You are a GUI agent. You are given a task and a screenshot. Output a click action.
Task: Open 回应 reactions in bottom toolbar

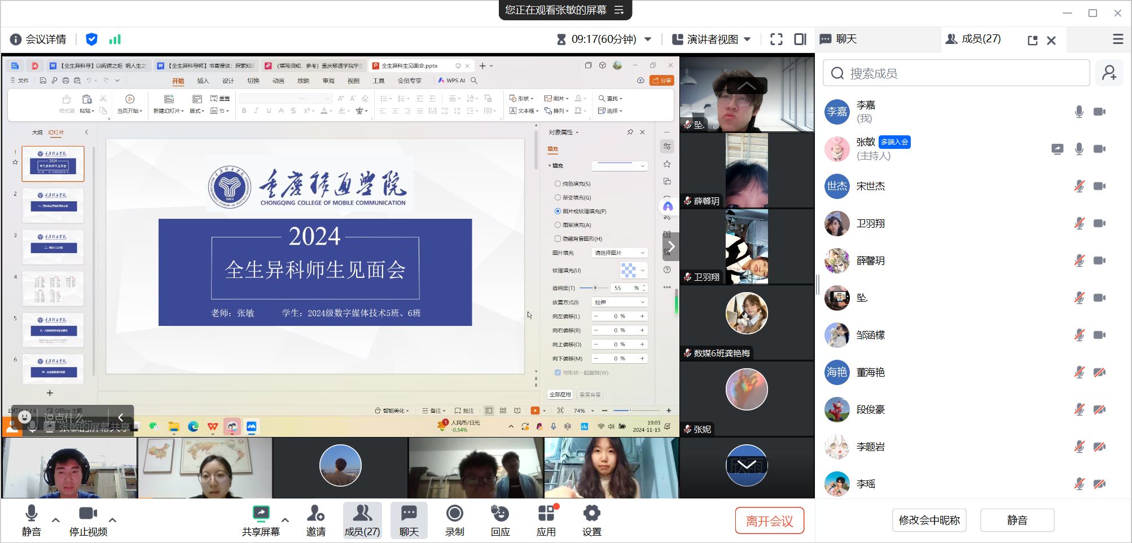pos(500,520)
